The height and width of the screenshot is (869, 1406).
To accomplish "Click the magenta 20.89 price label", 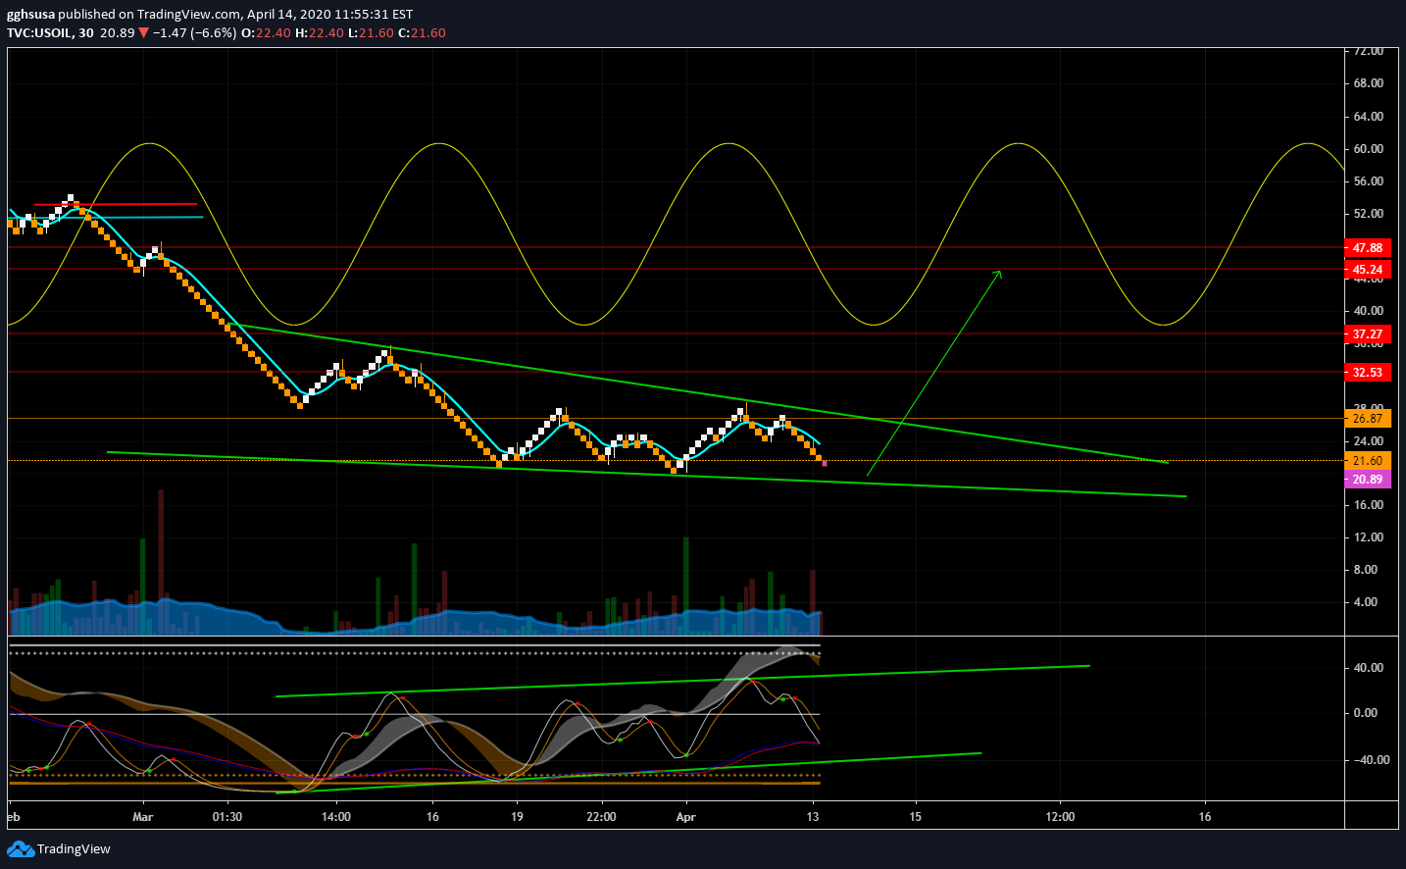I will point(1368,480).
